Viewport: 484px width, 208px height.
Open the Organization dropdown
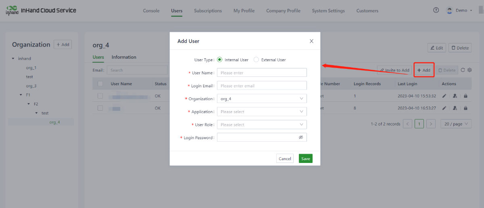[262, 99]
